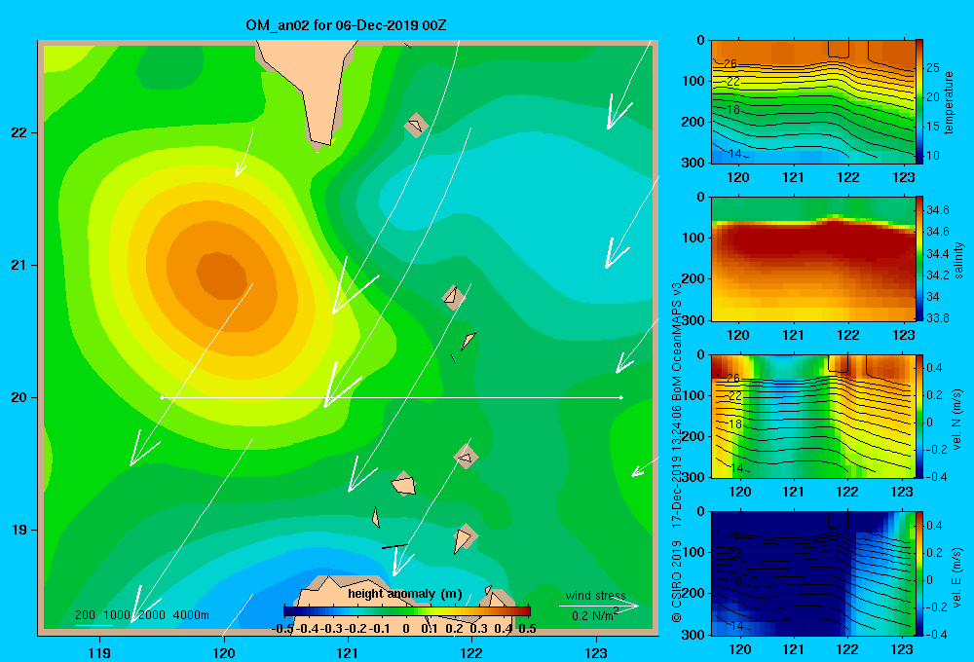974x662 pixels.
Task: Click the 'temperature' colorbar label
Action: pos(948,103)
